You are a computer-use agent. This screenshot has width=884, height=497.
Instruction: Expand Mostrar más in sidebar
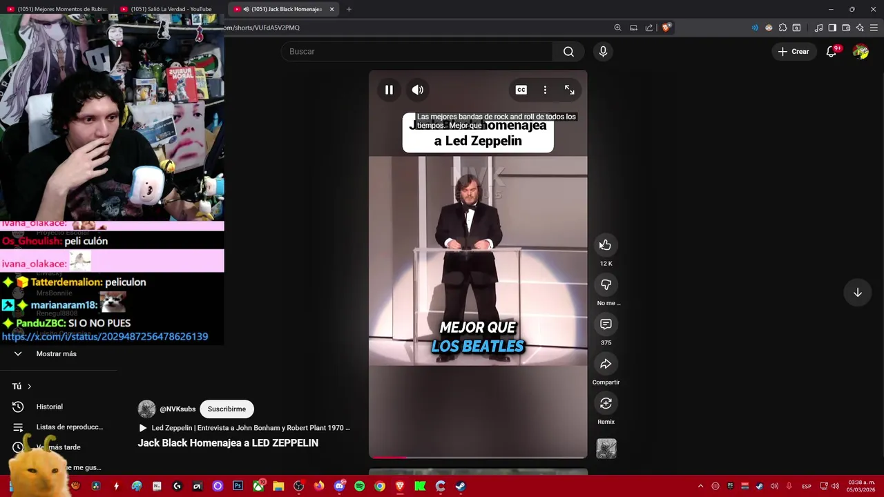pos(57,354)
